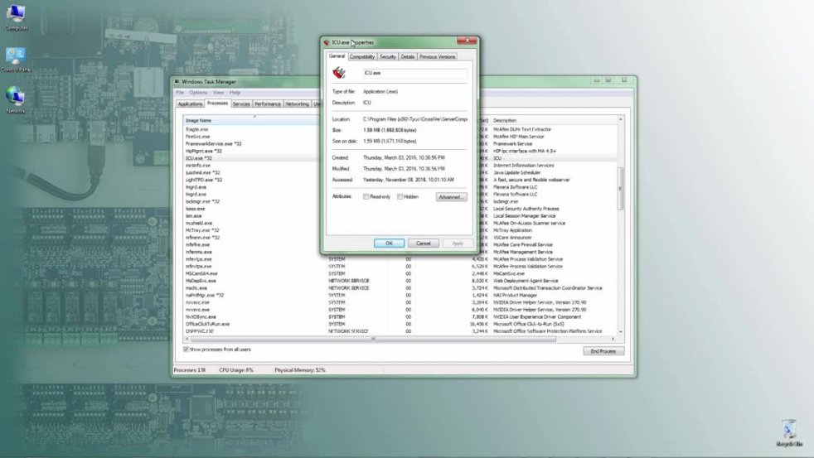Select the Processes tab in Task Manager

tap(217, 104)
